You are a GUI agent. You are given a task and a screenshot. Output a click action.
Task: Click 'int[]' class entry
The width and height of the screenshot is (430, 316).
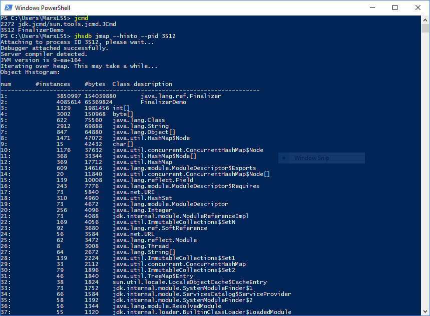(x=121, y=108)
